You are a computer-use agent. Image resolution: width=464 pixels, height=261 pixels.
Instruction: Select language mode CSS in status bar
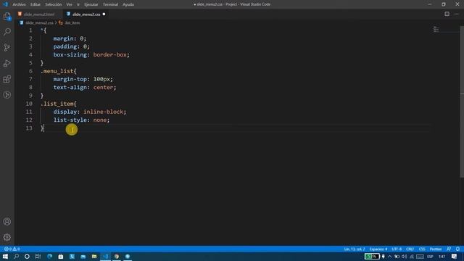422,249
